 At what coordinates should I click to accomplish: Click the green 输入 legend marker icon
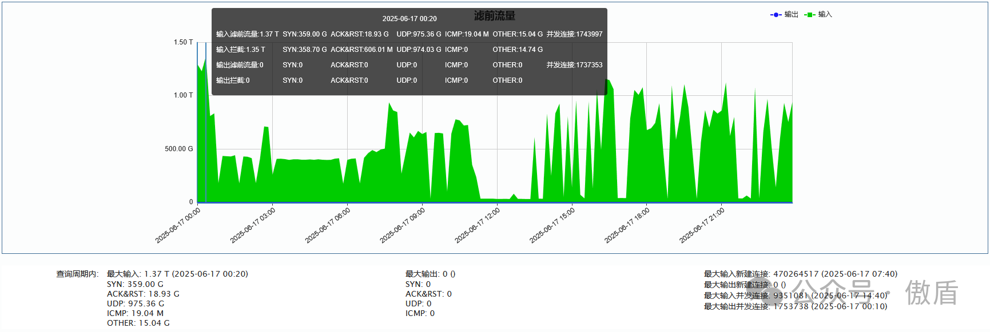click(809, 15)
